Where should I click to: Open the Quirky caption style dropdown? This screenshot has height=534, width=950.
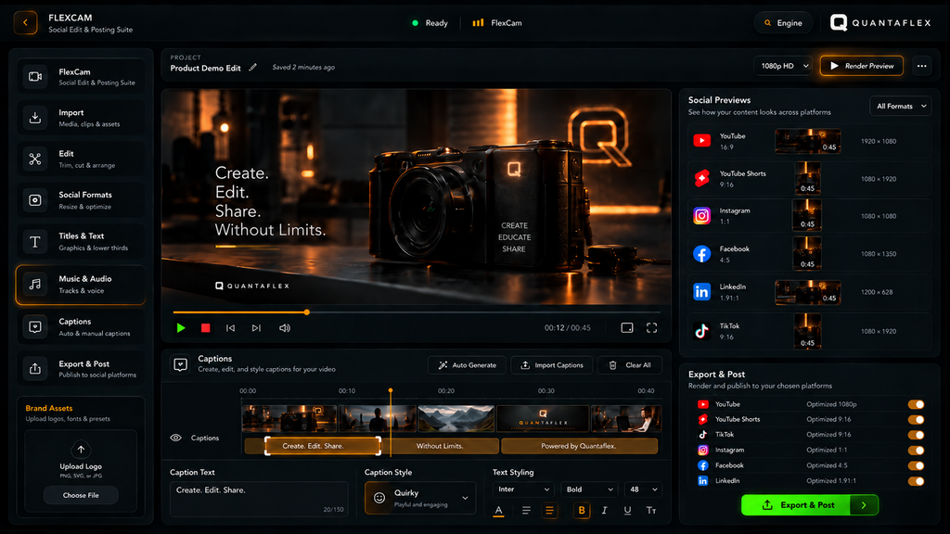(x=420, y=498)
